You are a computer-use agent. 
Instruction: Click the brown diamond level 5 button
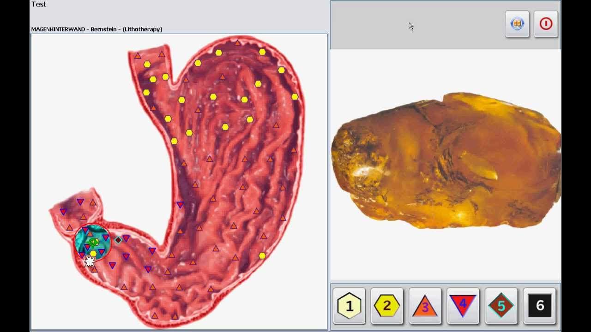point(501,306)
